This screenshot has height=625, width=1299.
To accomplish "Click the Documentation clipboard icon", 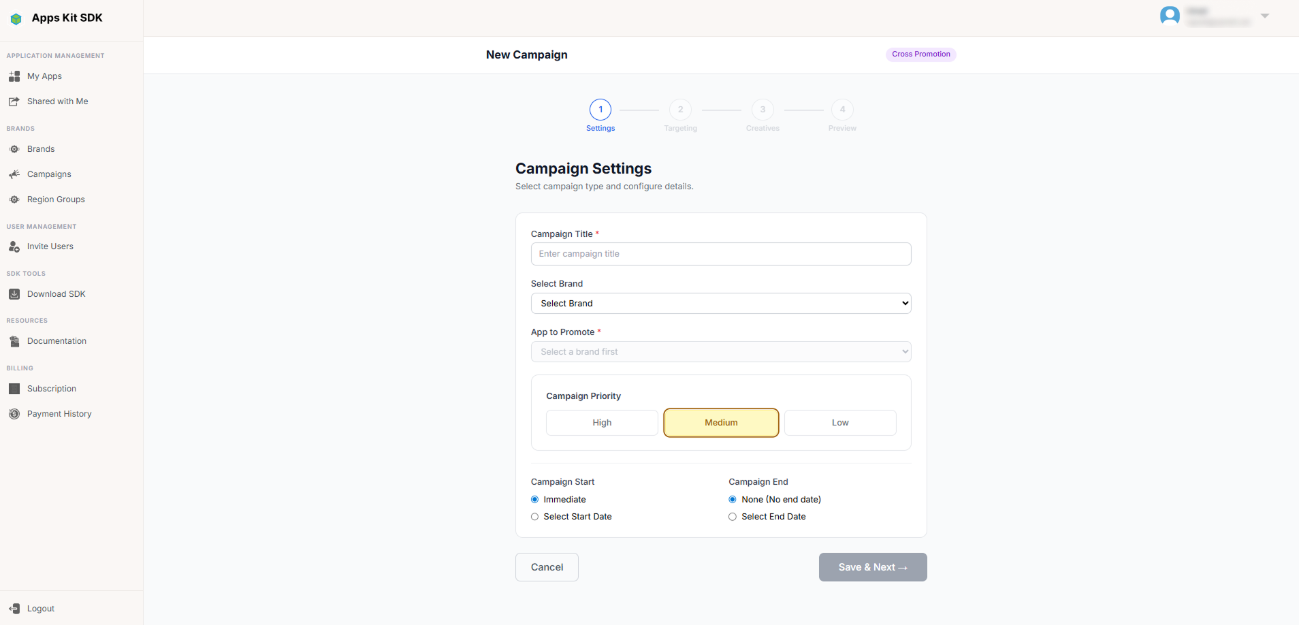I will [14, 341].
